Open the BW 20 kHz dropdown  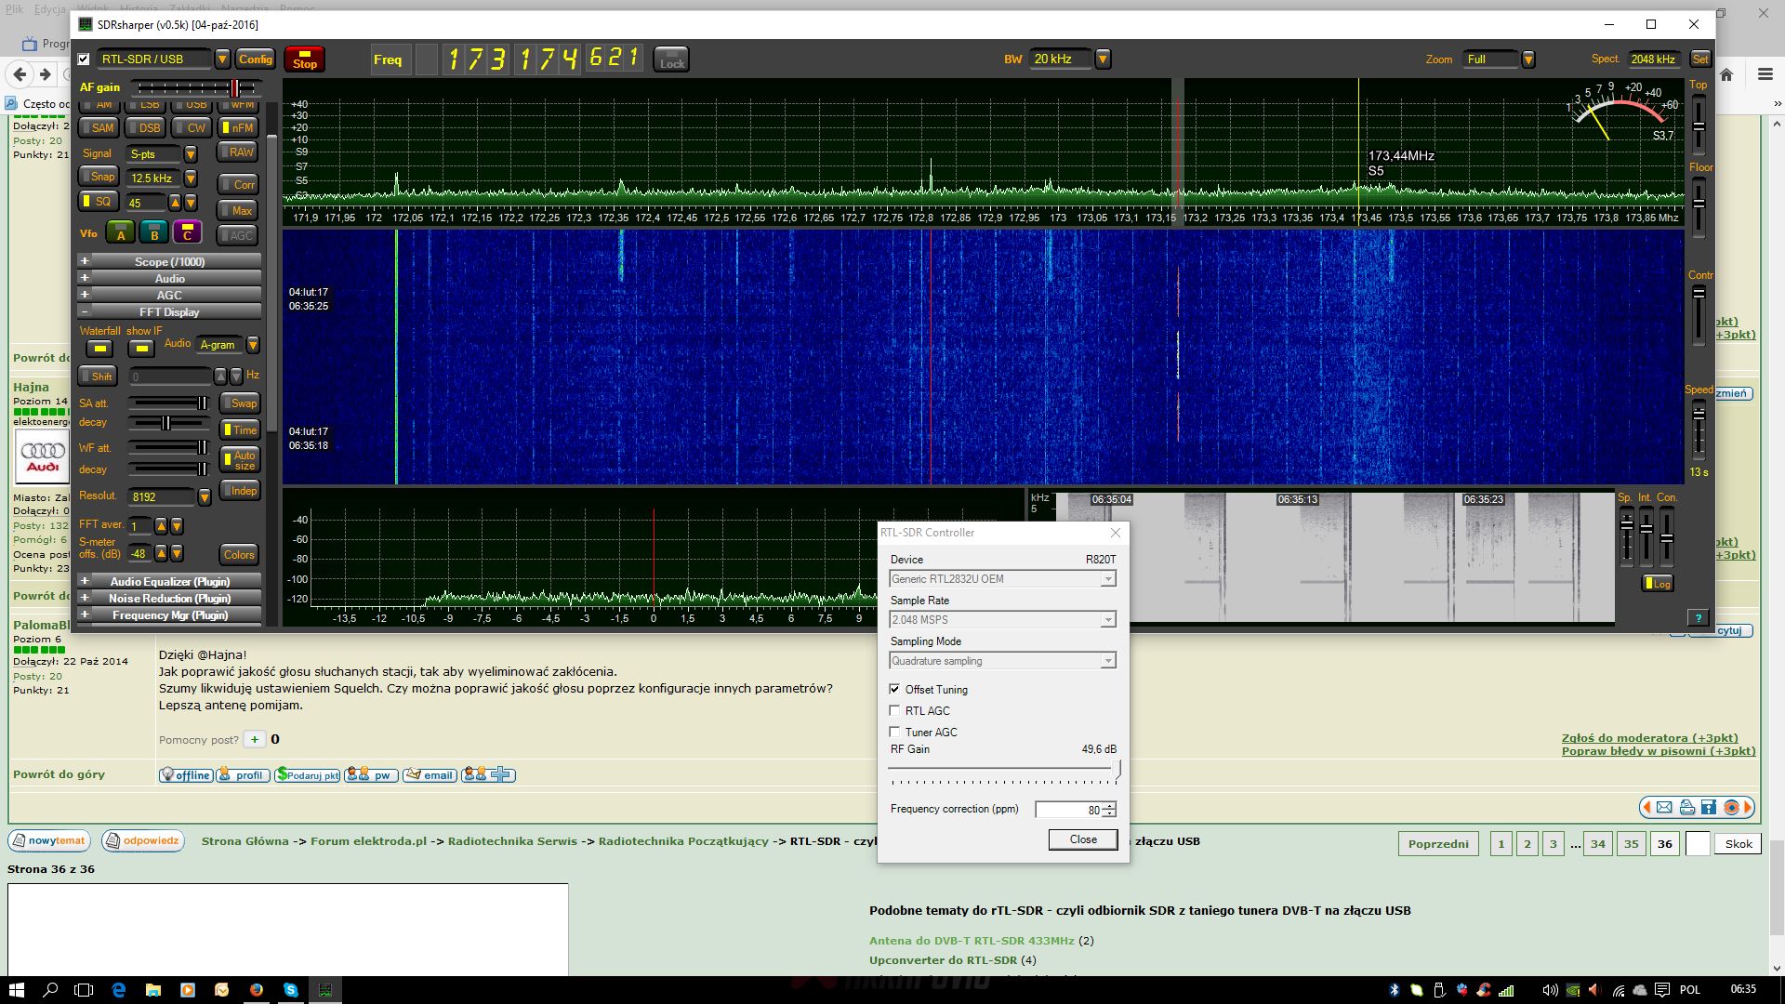tap(1103, 59)
